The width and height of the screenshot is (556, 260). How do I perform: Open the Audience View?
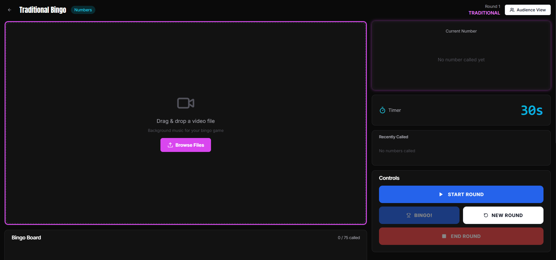tap(528, 10)
